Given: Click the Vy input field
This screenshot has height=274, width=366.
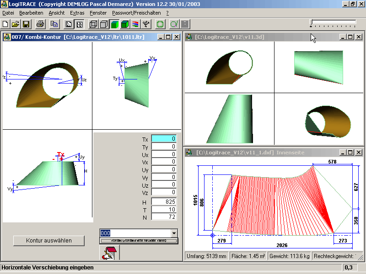Looking at the screenshot, I should (x=164, y=177).
